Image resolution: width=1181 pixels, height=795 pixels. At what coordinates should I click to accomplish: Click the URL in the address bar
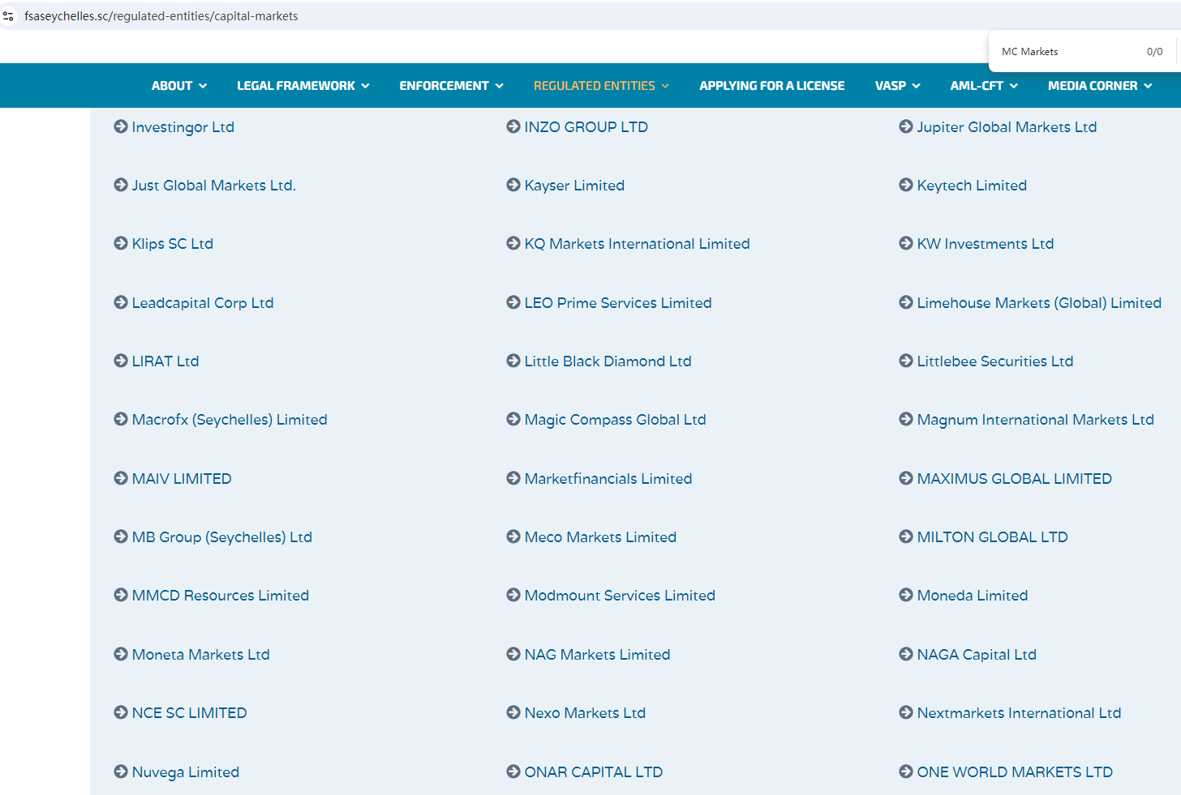(161, 16)
